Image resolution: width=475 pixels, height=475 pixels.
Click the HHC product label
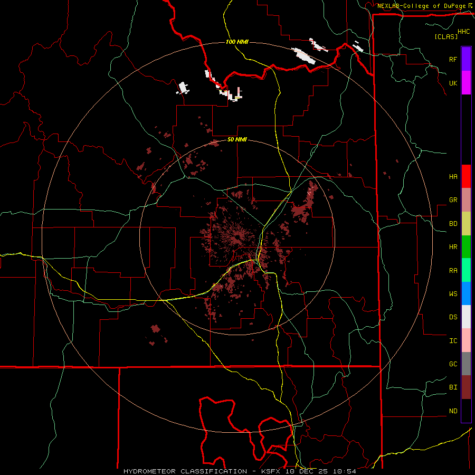(x=463, y=32)
